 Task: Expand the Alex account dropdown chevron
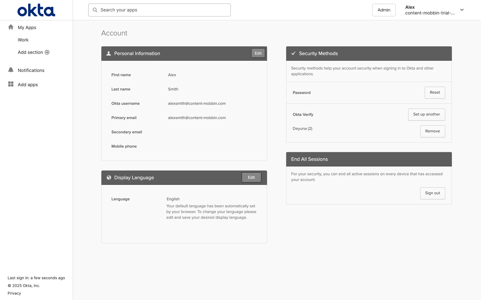tap(462, 10)
